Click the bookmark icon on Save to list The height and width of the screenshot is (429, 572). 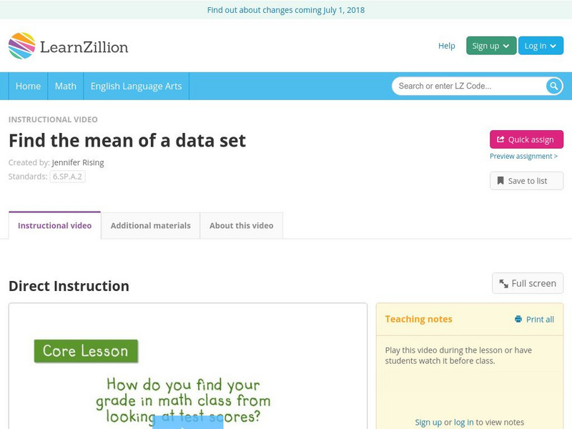pos(502,180)
